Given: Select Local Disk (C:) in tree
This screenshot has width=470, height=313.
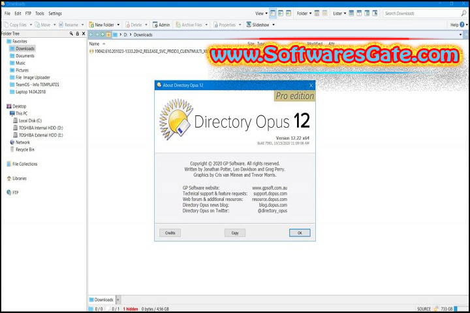Looking at the screenshot, I should coord(30,121).
